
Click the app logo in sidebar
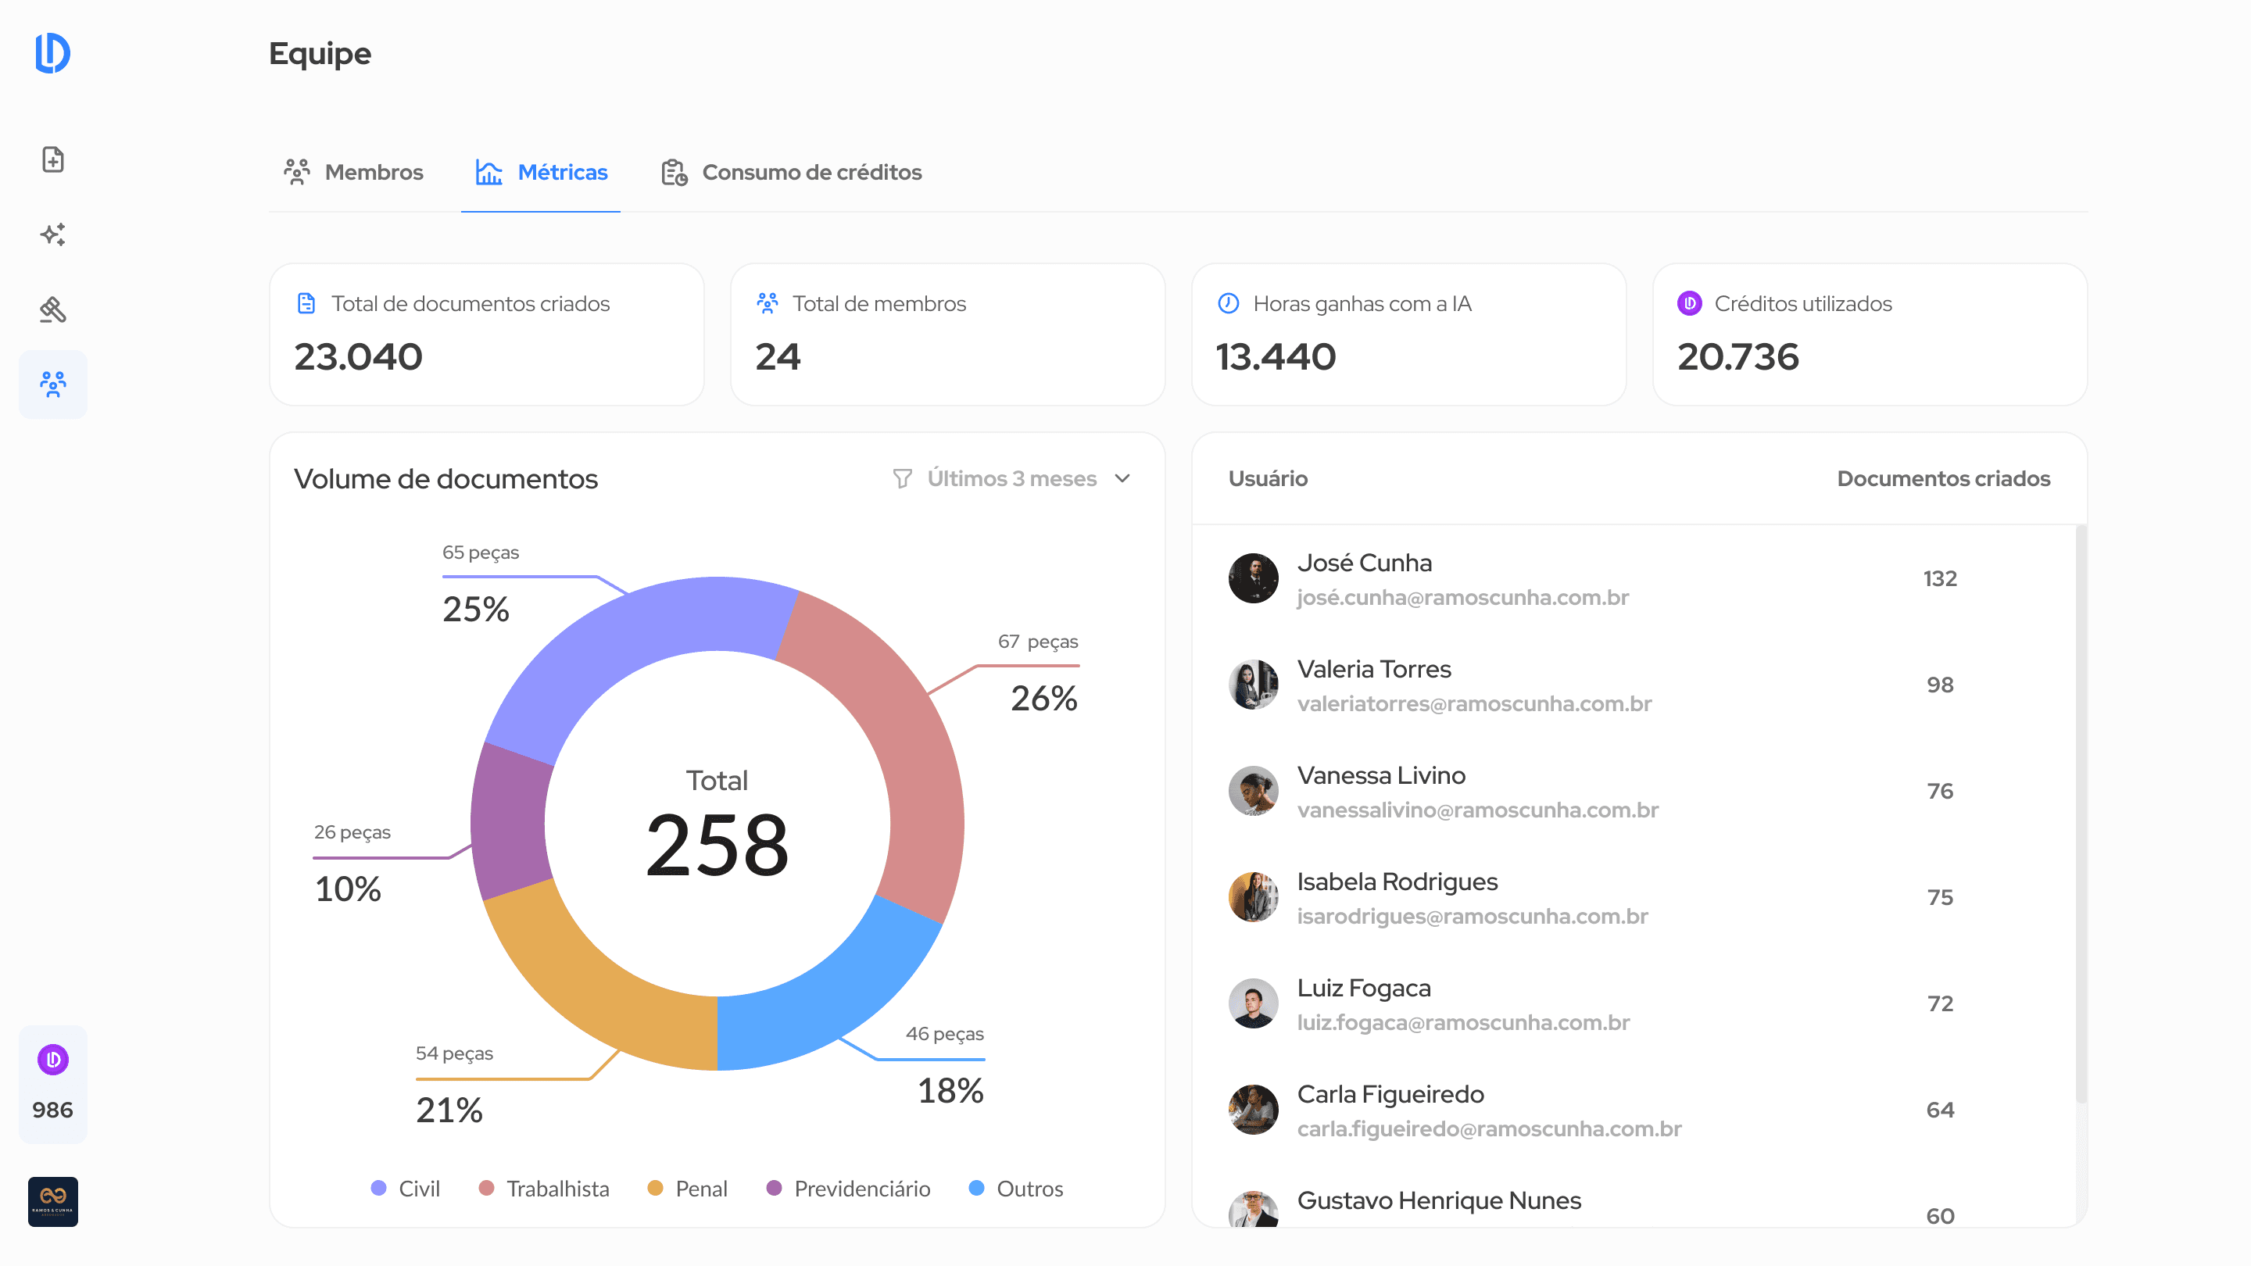[52, 53]
